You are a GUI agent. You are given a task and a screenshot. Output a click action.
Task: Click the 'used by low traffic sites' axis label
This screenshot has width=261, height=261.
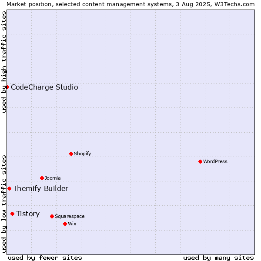3,204
